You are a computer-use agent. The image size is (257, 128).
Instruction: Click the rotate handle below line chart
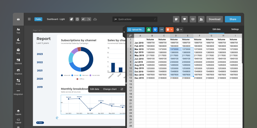(x=57, y=118)
